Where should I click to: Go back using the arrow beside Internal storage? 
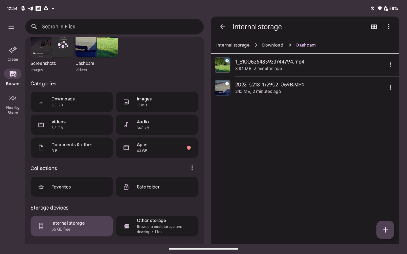coord(223,27)
